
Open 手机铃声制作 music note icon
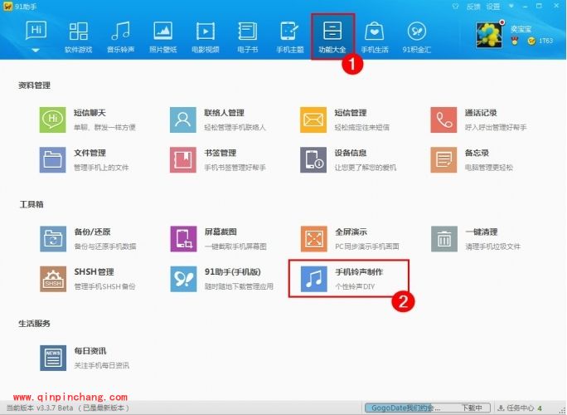(x=313, y=279)
